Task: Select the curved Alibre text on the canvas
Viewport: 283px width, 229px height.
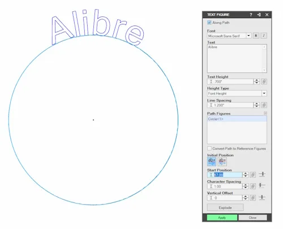Action: tap(98, 27)
